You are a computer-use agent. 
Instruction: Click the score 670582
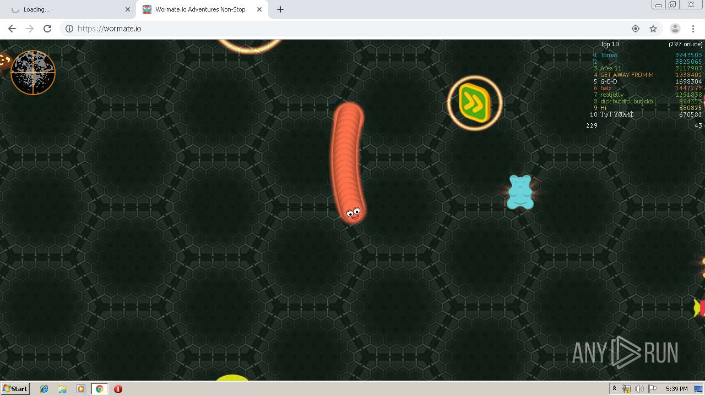point(691,114)
